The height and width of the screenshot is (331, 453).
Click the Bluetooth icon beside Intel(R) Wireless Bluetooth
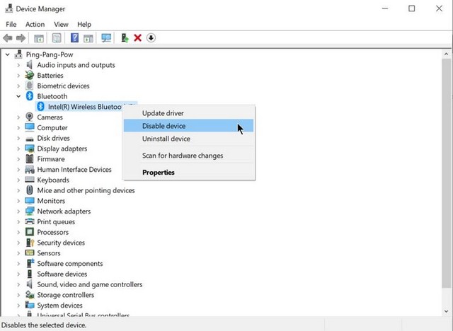tap(40, 107)
